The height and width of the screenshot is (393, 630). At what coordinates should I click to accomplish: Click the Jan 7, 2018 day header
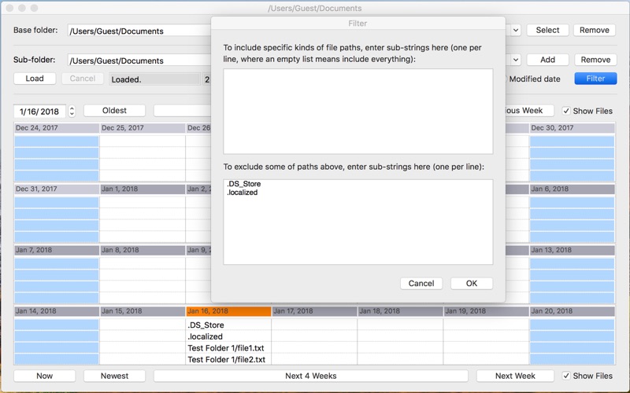pyautogui.click(x=57, y=250)
